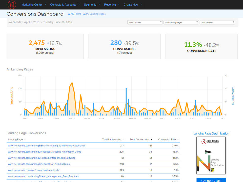Open the Marketing Center menu

click(34, 5)
